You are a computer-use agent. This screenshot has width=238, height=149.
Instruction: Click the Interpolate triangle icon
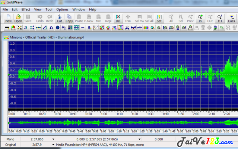click(45, 28)
